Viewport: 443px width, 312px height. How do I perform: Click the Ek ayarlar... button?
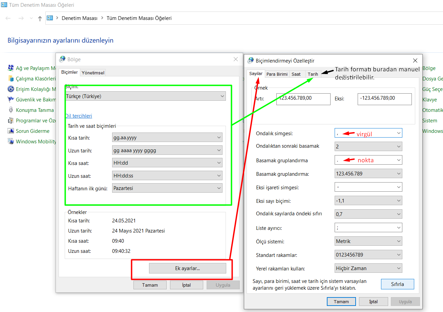[187, 268]
